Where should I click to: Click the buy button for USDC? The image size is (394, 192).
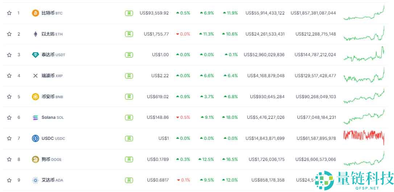[x=129, y=138]
